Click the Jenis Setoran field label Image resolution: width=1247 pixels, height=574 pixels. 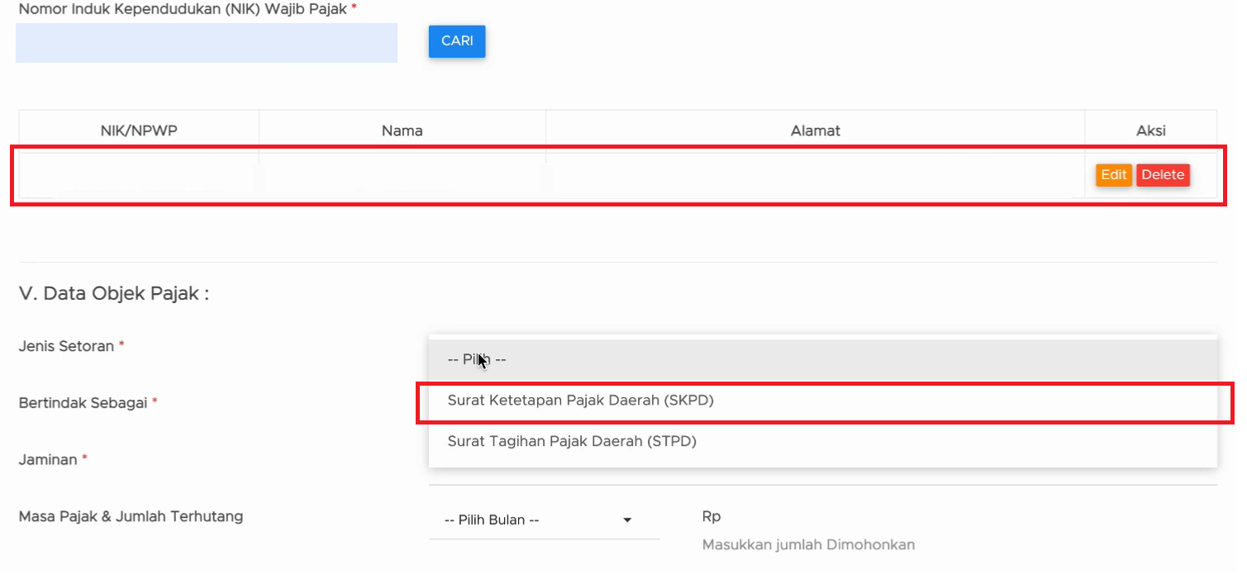pyautogui.click(x=66, y=347)
